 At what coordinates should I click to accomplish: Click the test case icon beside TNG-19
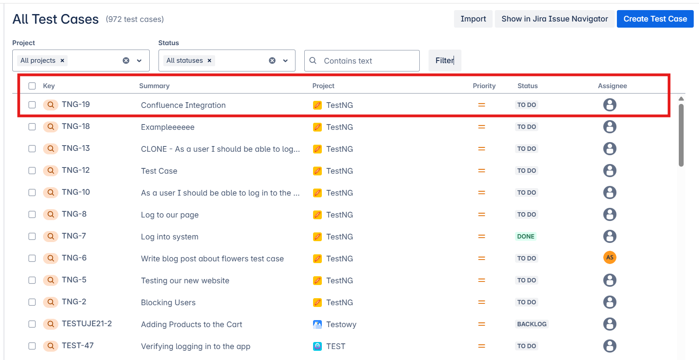pos(50,105)
